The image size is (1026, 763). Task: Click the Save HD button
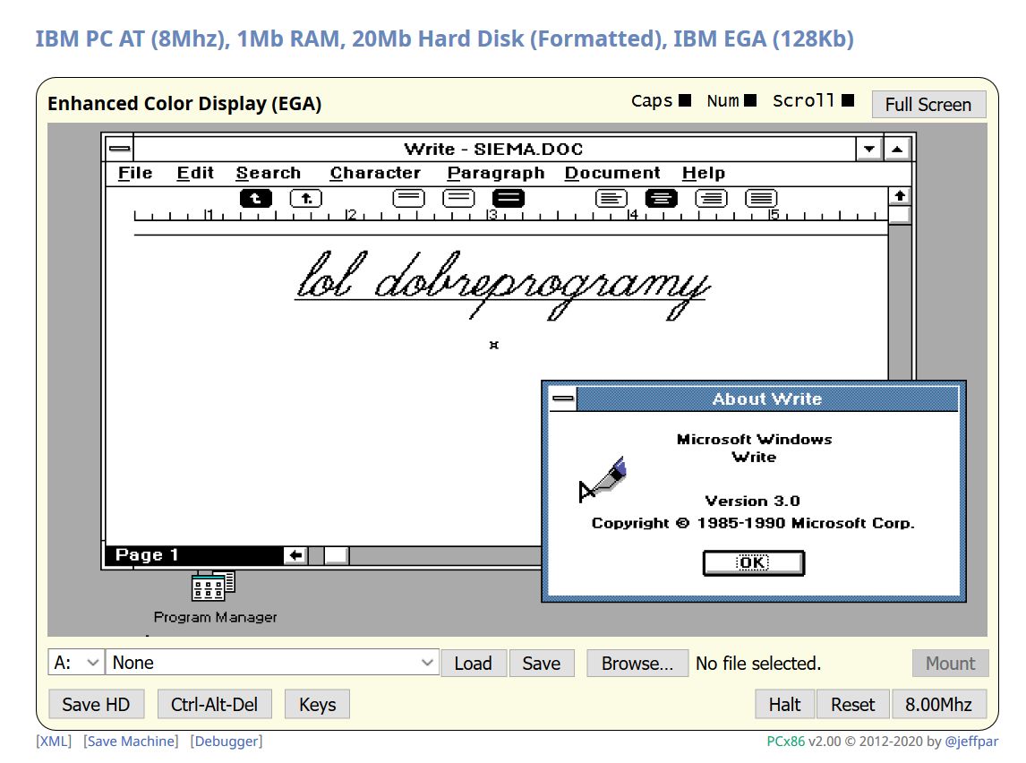click(x=96, y=704)
